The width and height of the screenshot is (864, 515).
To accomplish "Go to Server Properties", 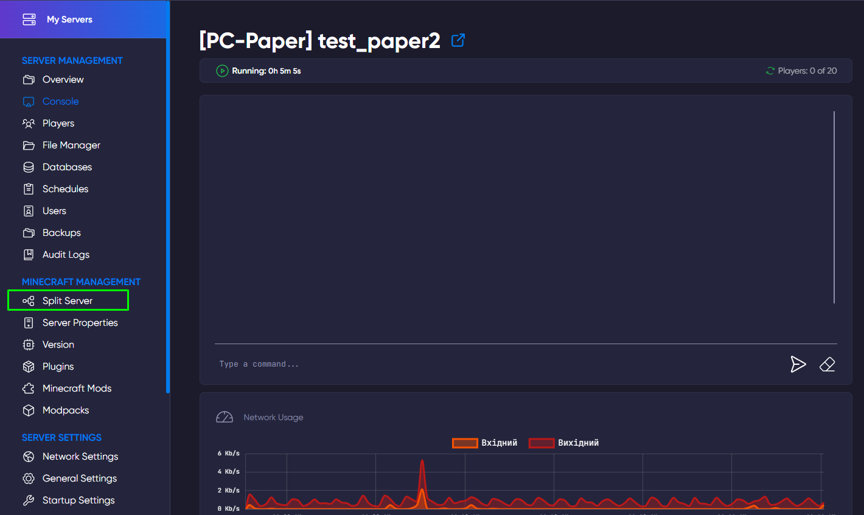I will (80, 322).
